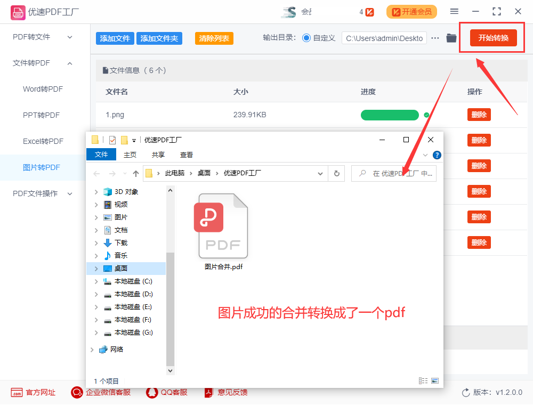
Task: Open QQ客服 penguin icon
Action: (x=151, y=392)
